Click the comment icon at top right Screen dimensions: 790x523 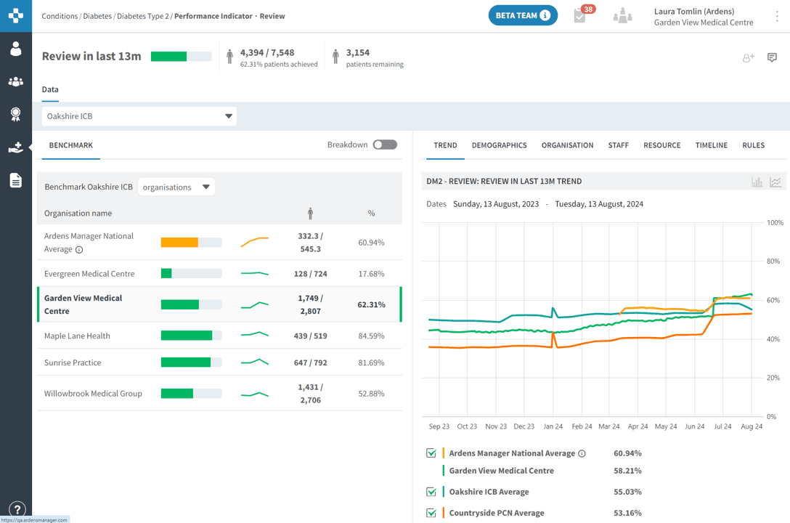pyautogui.click(x=772, y=57)
